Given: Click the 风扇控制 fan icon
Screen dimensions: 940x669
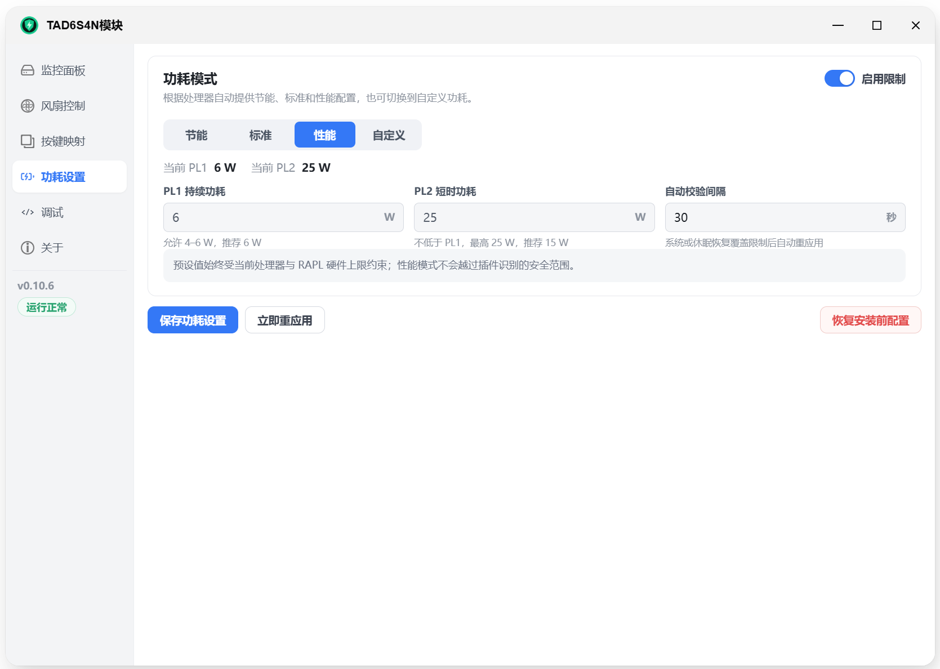Looking at the screenshot, I should coord(28,106).
